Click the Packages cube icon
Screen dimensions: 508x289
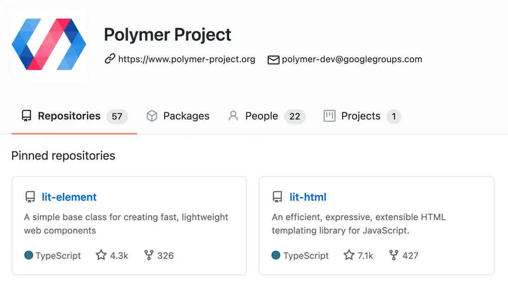[152, 116]
